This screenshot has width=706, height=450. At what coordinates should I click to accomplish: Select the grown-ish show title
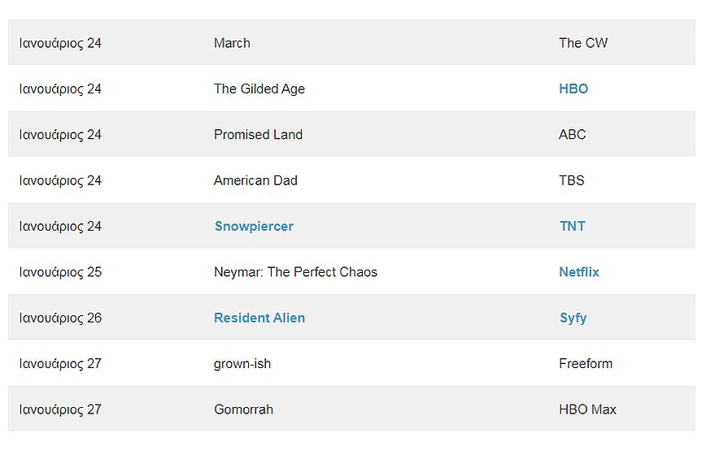click(242, 364)
